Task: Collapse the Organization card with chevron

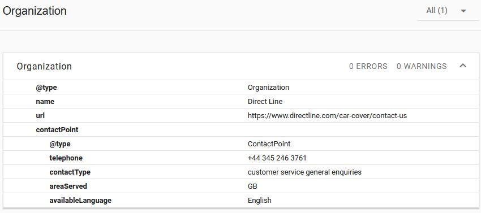Action: click(x=463, y=66)
